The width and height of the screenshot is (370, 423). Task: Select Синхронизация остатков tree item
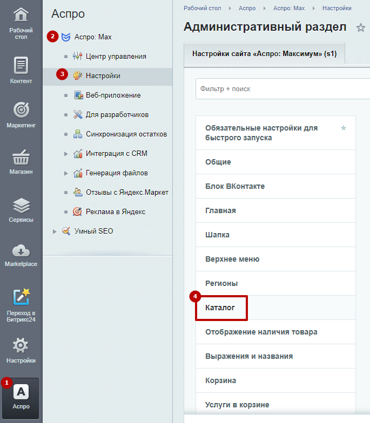pos(126,134)
